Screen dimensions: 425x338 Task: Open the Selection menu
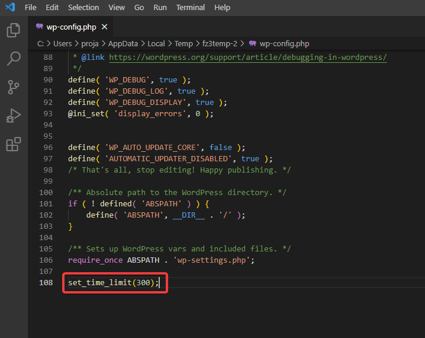point(83,7)
